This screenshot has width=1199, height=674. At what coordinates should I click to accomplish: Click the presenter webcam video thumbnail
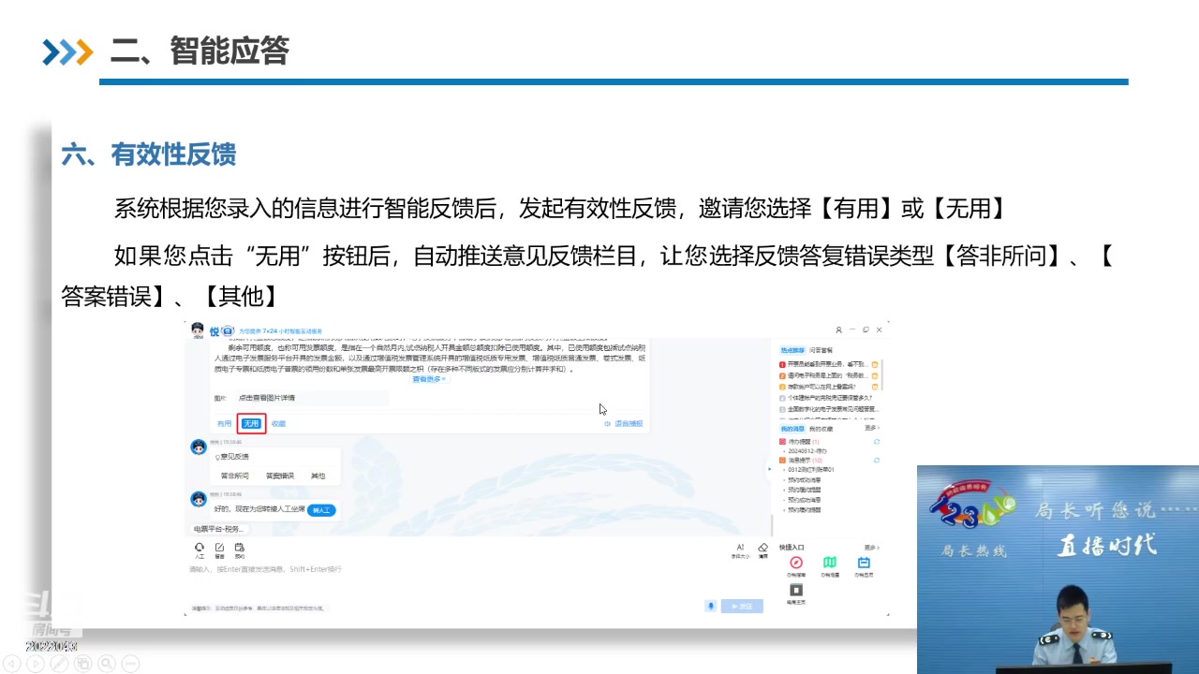pos(1058,569)
